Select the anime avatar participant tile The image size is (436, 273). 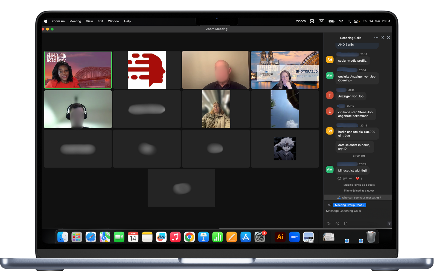285,149
